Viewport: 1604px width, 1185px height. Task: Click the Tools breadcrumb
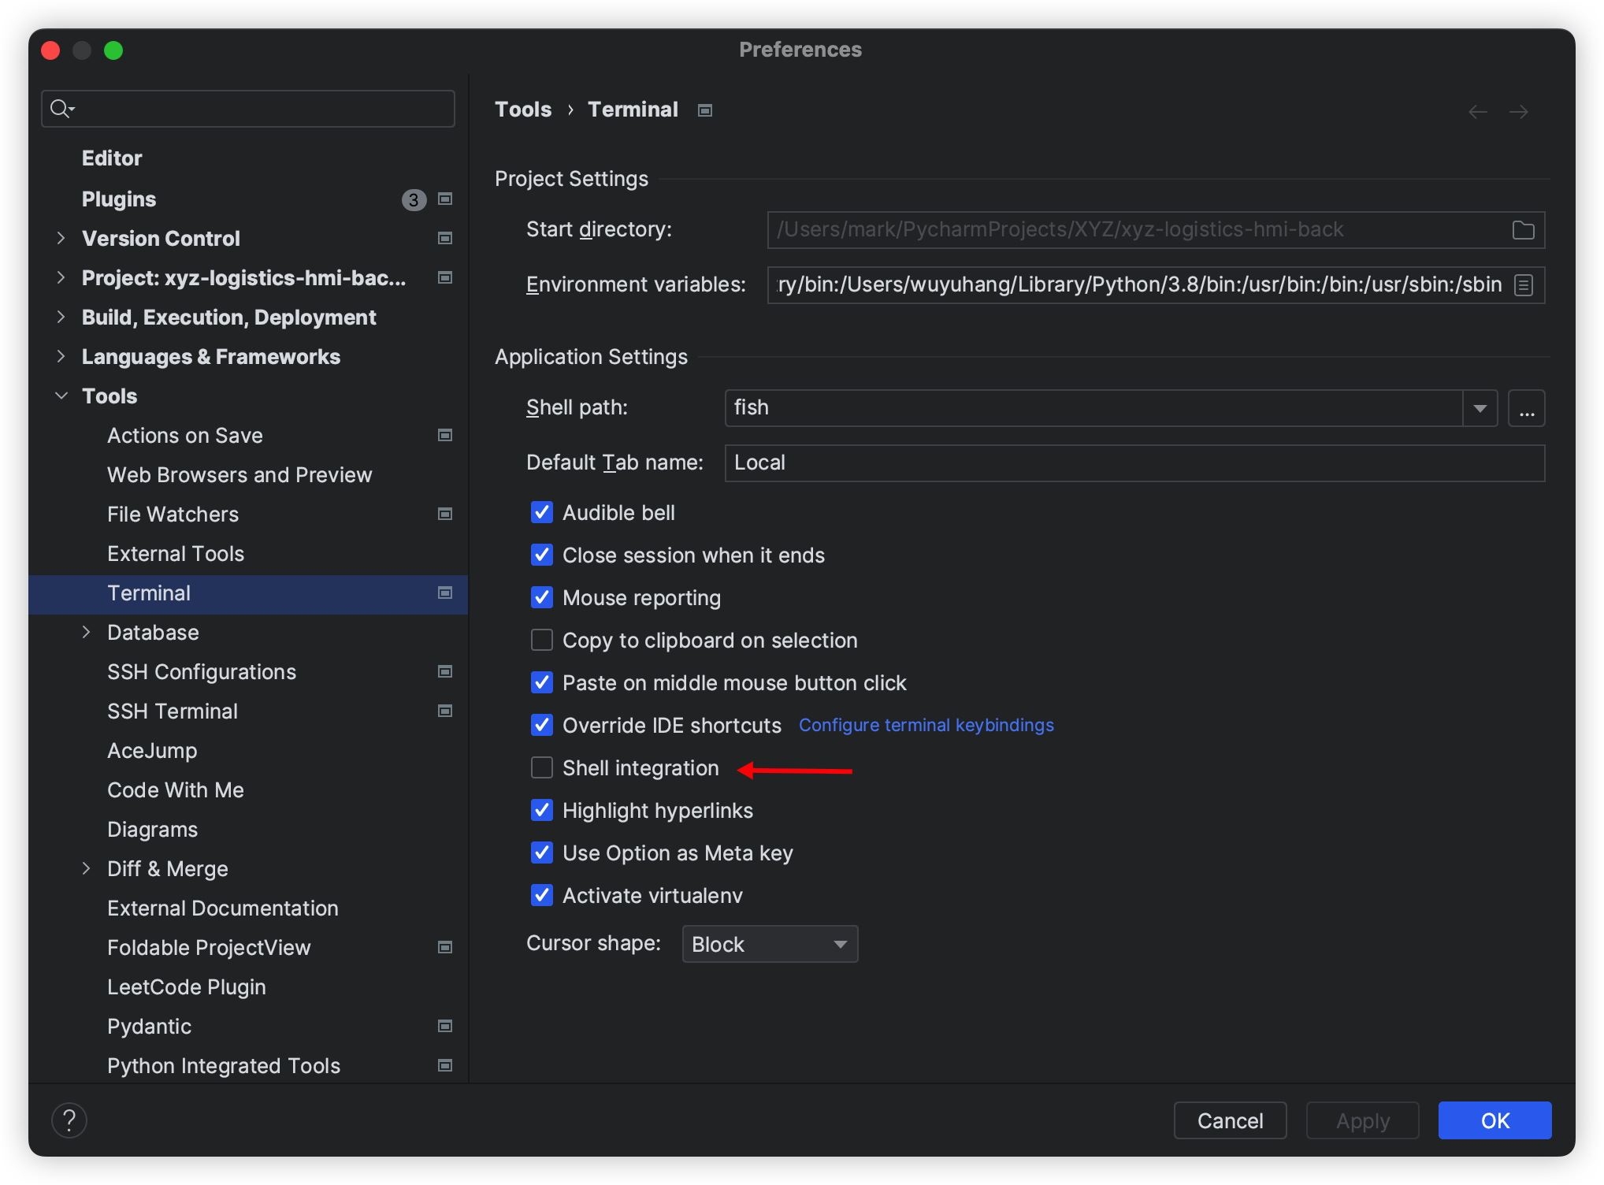pos(523,110)
